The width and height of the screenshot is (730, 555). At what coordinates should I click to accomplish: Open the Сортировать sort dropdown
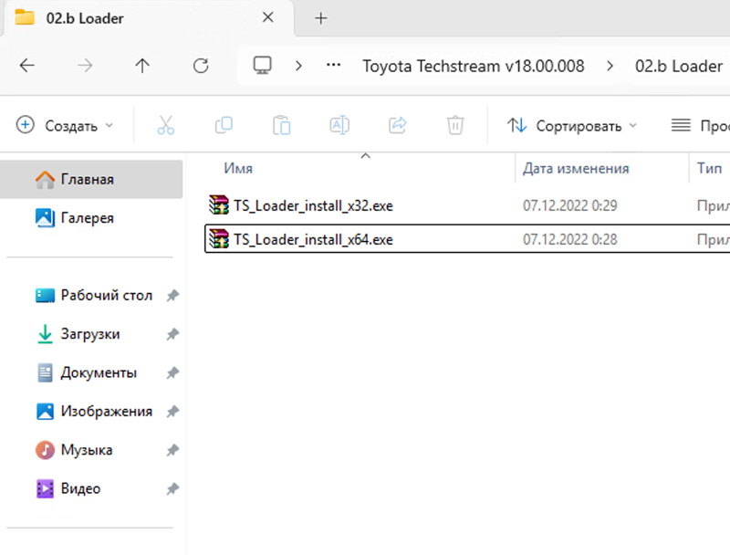pos(572,126)
